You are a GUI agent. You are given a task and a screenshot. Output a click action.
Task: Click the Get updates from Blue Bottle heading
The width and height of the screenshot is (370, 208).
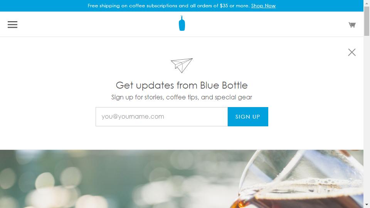pos(182,86)
